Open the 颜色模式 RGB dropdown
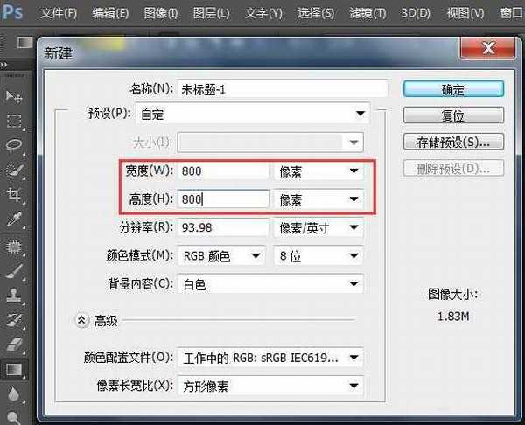The height and width of the screenshot is (425, 525). pyautogui.click(x=221, y=255)
